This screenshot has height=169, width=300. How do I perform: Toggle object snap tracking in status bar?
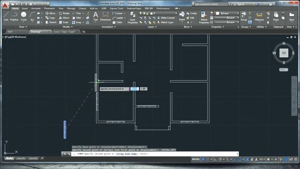point(235,159)
